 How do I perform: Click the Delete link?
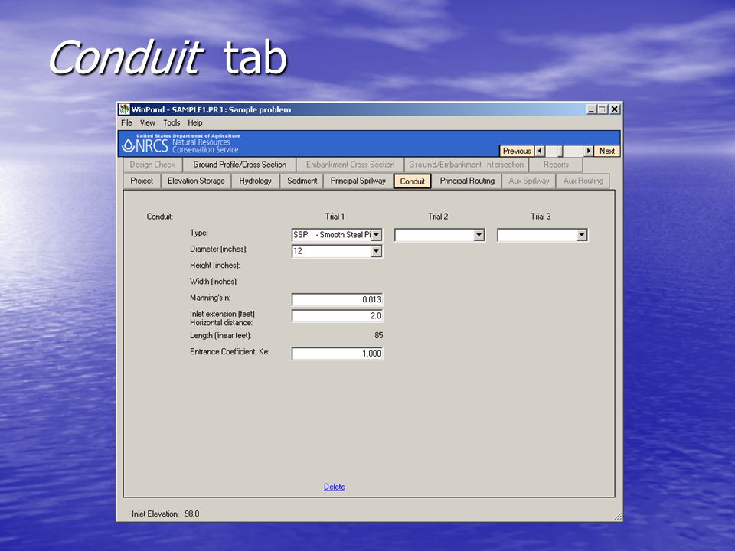tap(335, 487)
